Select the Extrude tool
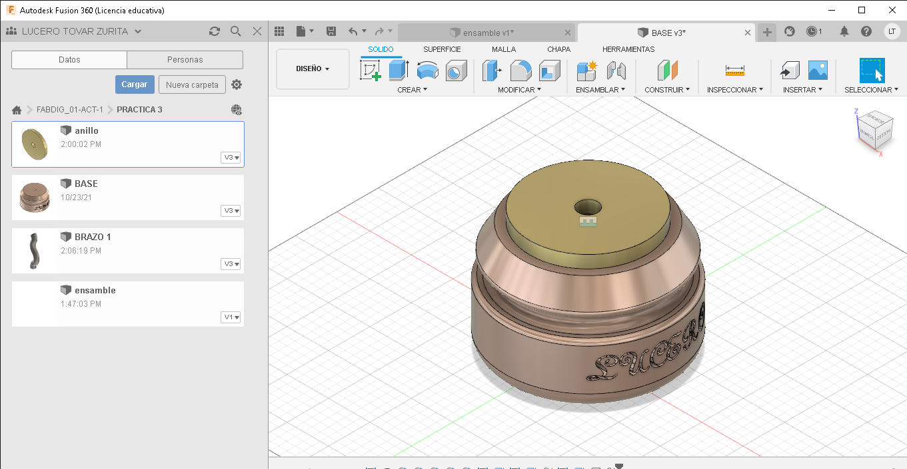 399,71
